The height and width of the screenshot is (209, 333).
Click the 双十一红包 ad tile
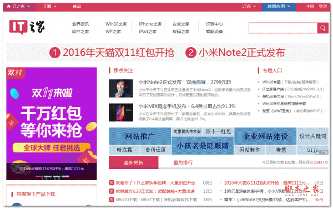[x=218, y=131]
